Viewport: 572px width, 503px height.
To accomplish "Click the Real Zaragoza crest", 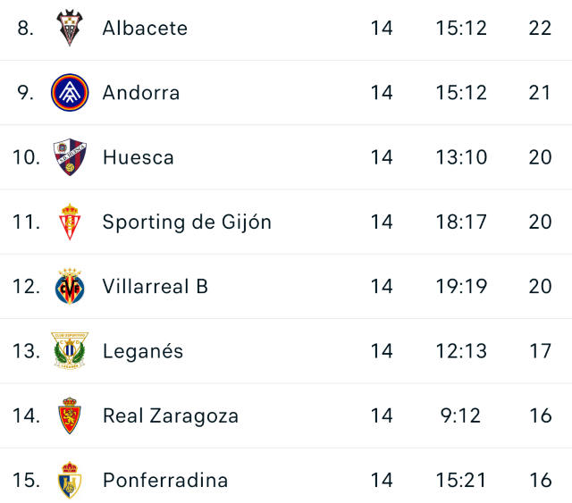I will click(70, 415).
